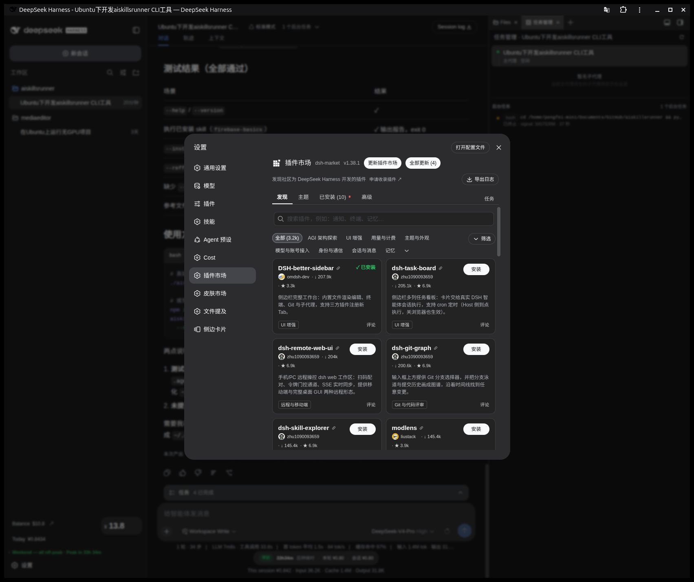Filter by 用量与计费 category
Image resolution: width=694 pixels, height=582 pixels.
pos(383,238)
